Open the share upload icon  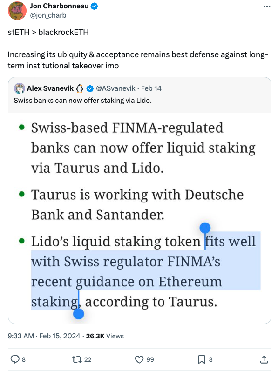264,359
